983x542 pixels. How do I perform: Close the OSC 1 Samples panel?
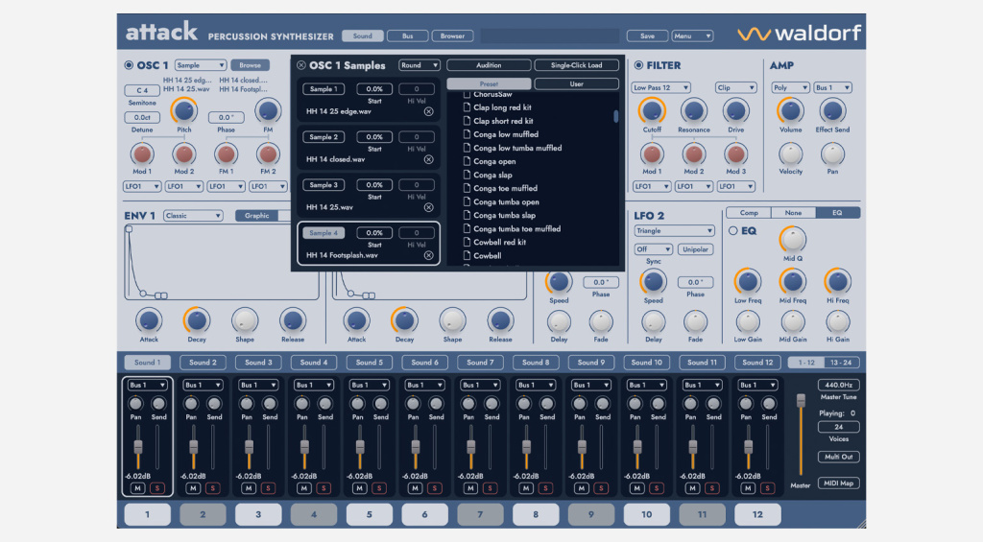click(x=301, y=65)
